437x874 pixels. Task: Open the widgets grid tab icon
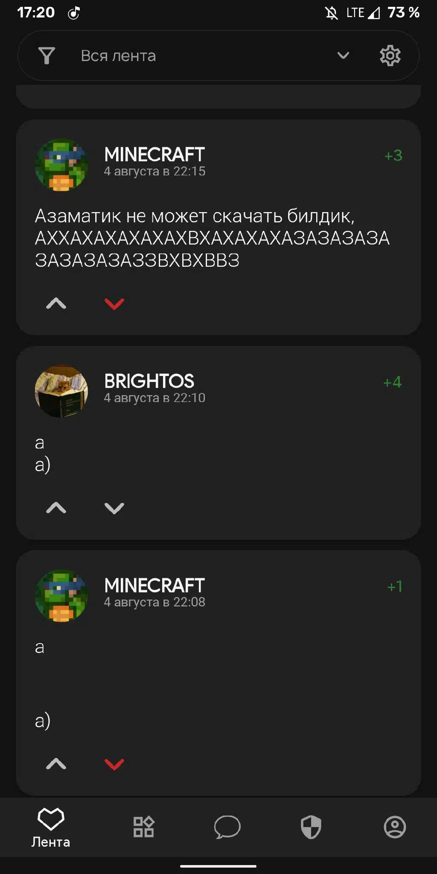[144, 827]
